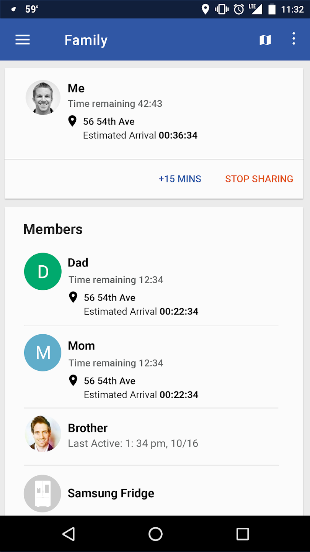Viewport: 310px width, 552px height.
Task: Open the map view icon
Action: click(x=265, y=40)
